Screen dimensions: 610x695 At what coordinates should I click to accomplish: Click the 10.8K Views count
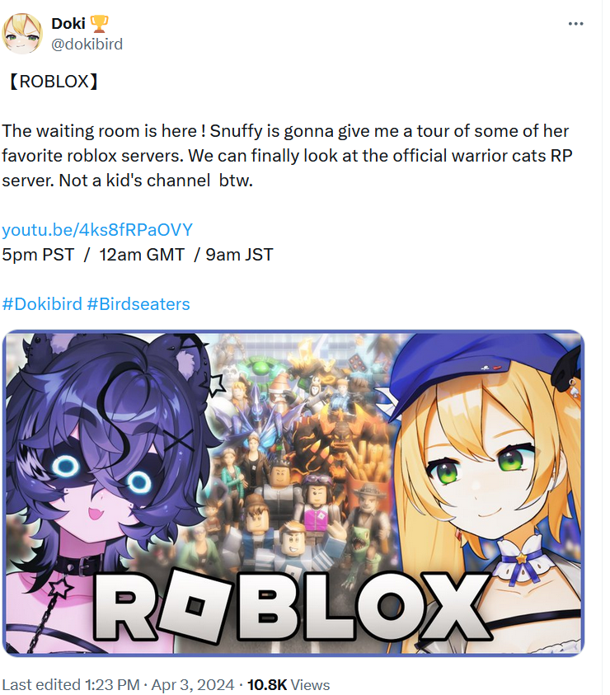[289, 684]
